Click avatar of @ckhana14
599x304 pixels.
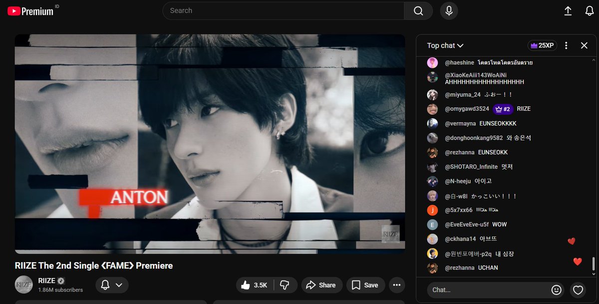click(x=432, y=239)
